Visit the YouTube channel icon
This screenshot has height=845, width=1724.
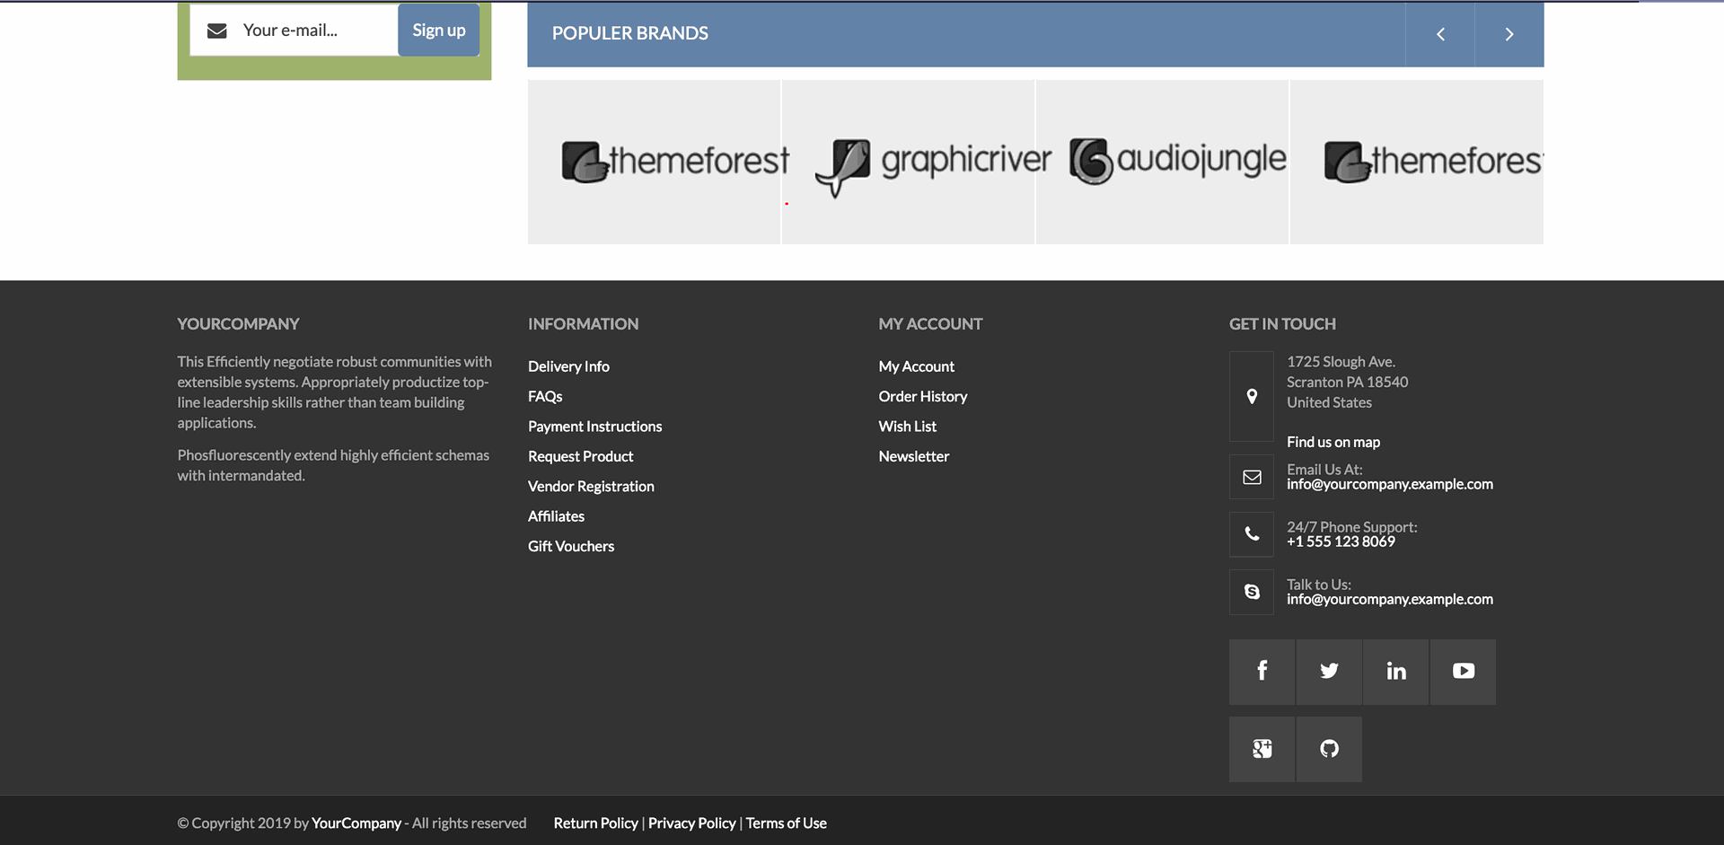(1463, 672)
